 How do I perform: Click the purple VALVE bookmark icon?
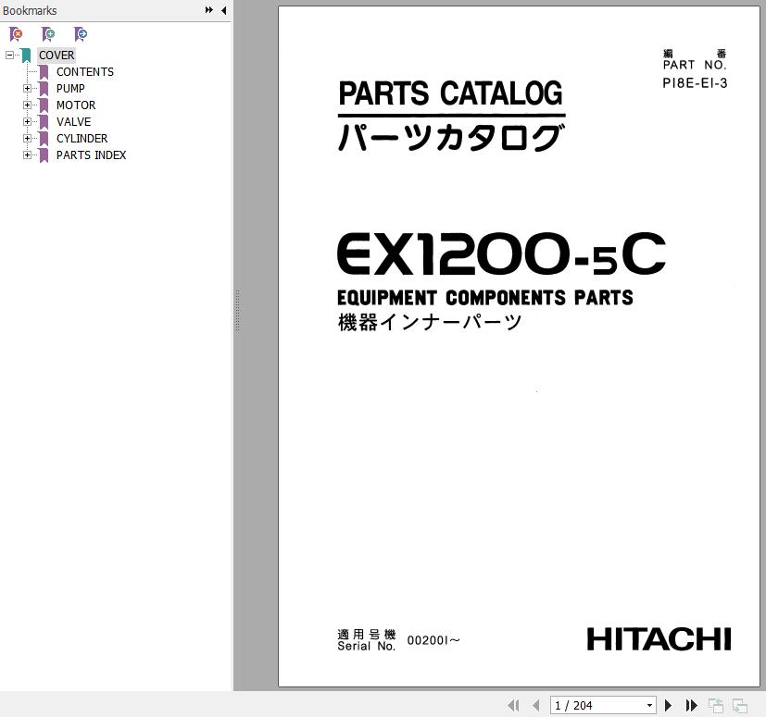coord(44,121)
